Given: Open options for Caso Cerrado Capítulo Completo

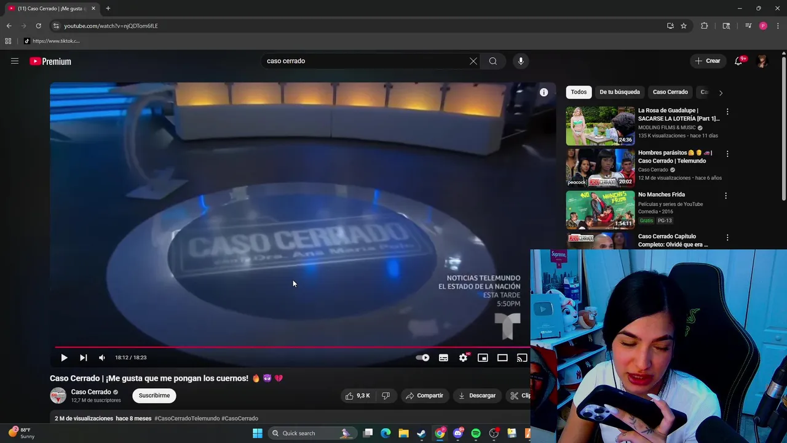Looking at the screenshot, I should 727,237.
